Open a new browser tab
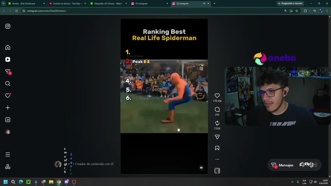Image resolution: width=331 pixels, height=186 pixels. coord(214,4)
